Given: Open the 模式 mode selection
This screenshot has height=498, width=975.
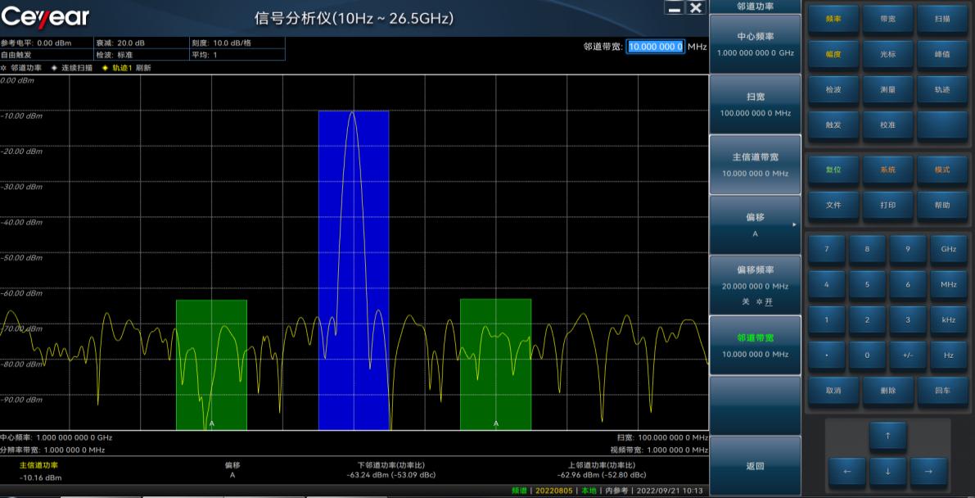Looking at the screenshot, I should [941, 170].
